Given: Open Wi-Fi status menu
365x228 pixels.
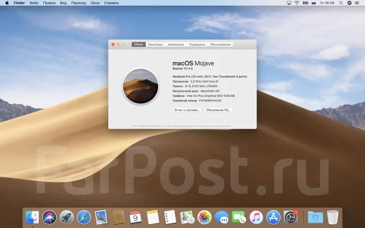Looking at the screenshot, I should pyautogui.click(x=297, y=3).
